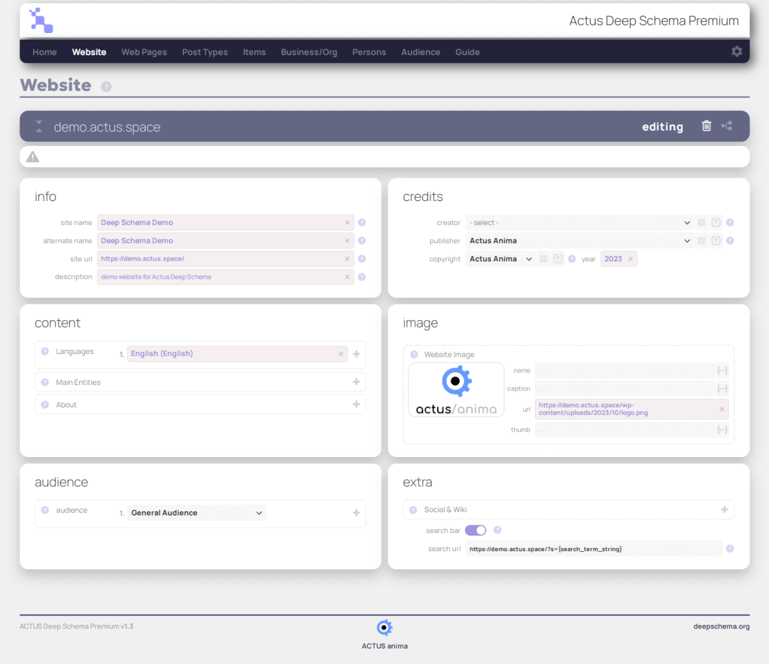This screenshot has width=769, height=664.
Task: Add a Main Entity with the plus button
Action: (356, 382)
